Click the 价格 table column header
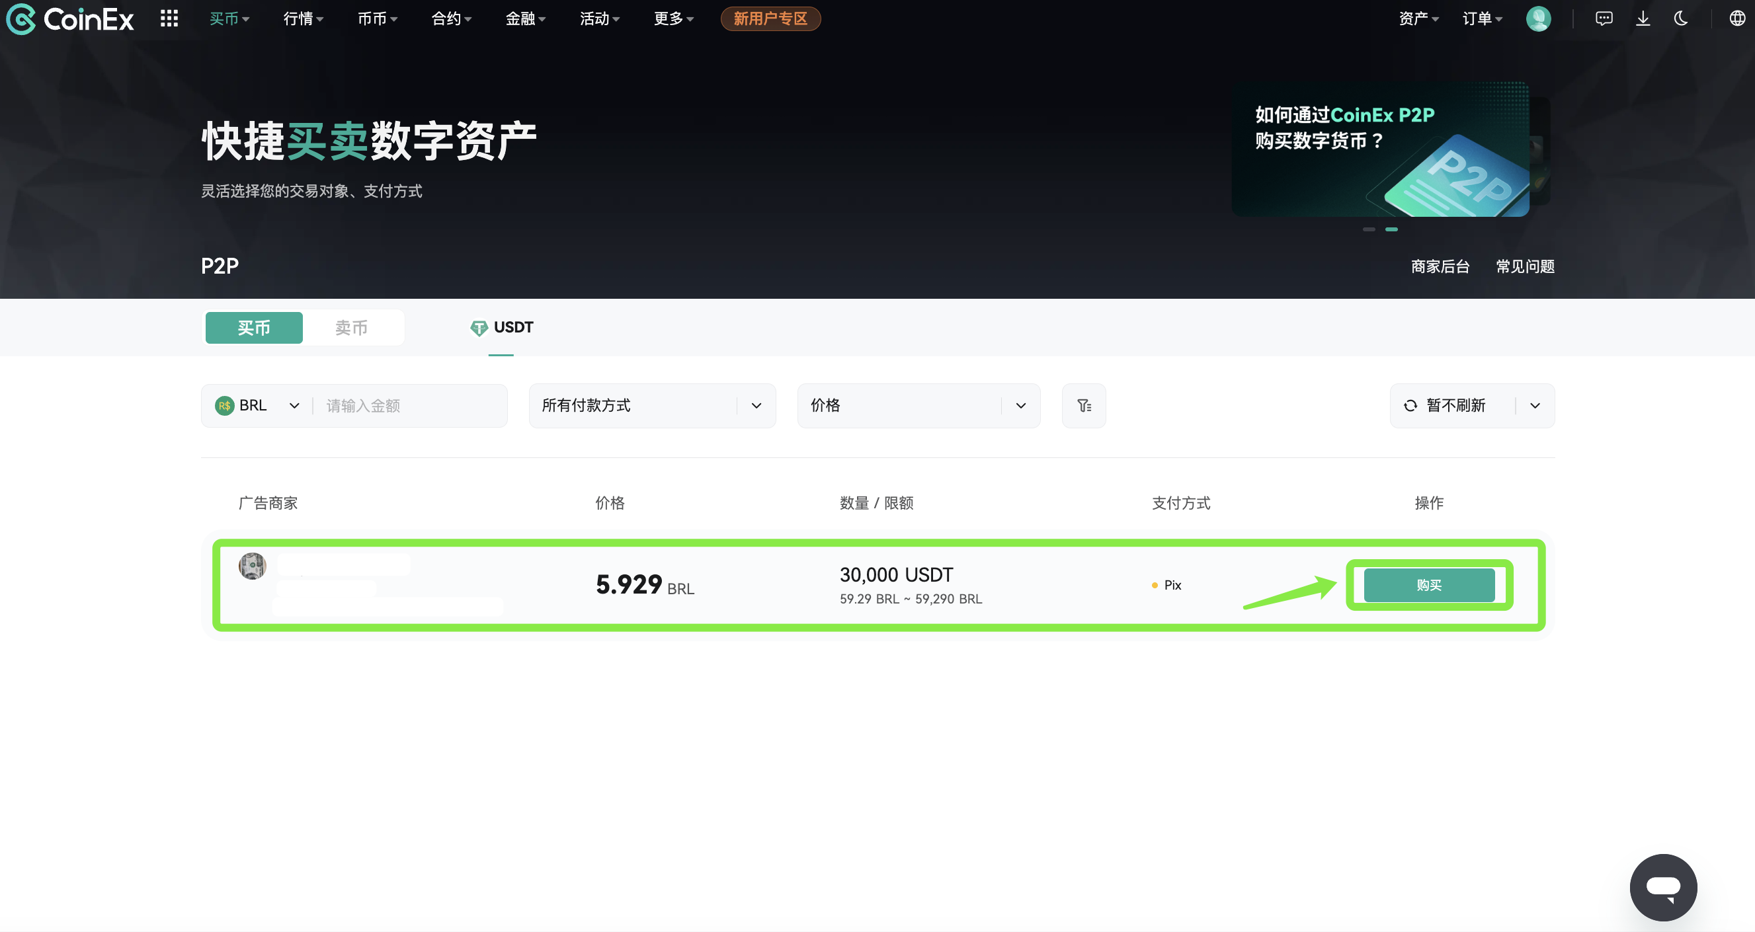The image size is (1755, 932). pos(610,504)
